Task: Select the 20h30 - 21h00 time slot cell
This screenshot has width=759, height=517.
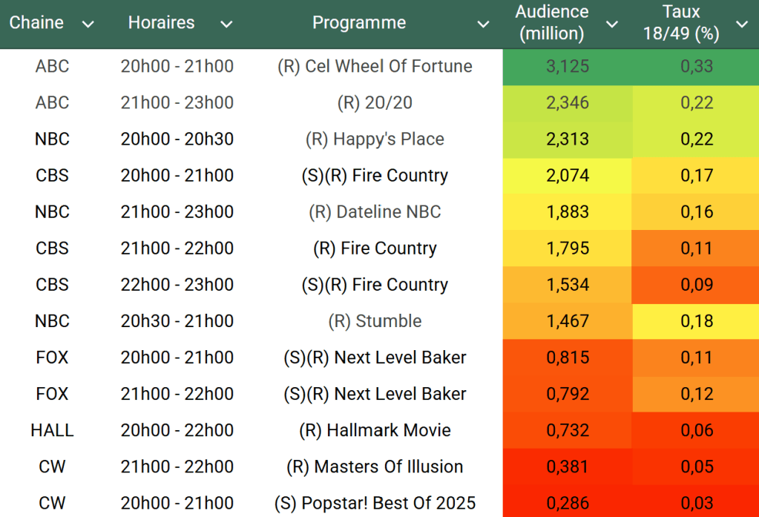Action: pyautogui.click(x=177, y=321)
